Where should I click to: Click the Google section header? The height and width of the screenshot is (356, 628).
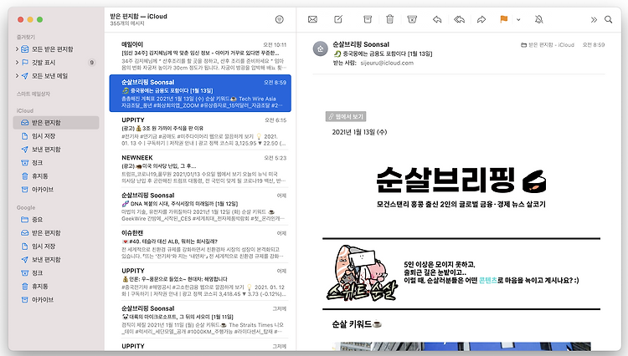pyautogui.click(x=26, y=208)
